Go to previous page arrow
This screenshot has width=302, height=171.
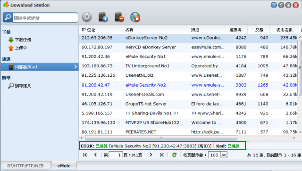95,155
